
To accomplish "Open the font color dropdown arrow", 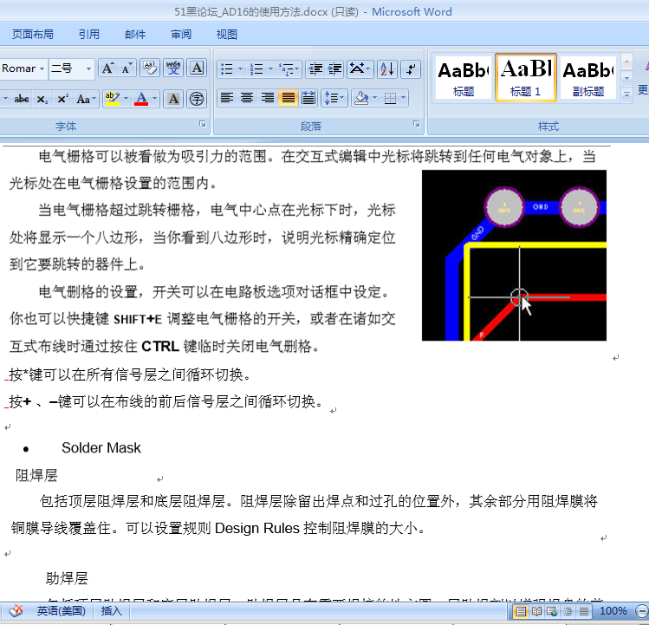I will click(154, 99).
